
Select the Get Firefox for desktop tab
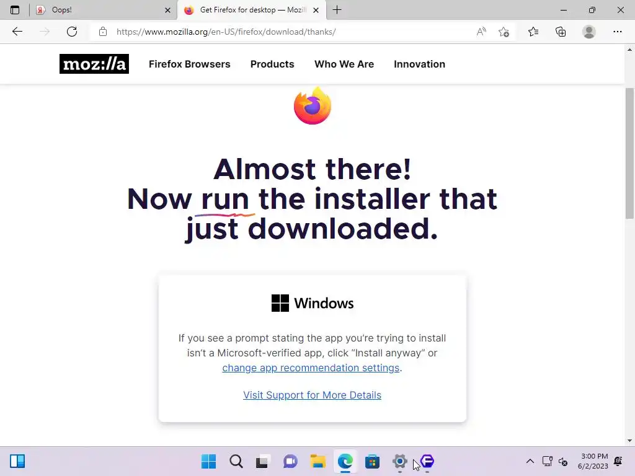(x=252, y=10)
